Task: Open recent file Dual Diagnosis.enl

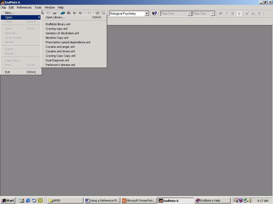Action: tap(74, 60)
